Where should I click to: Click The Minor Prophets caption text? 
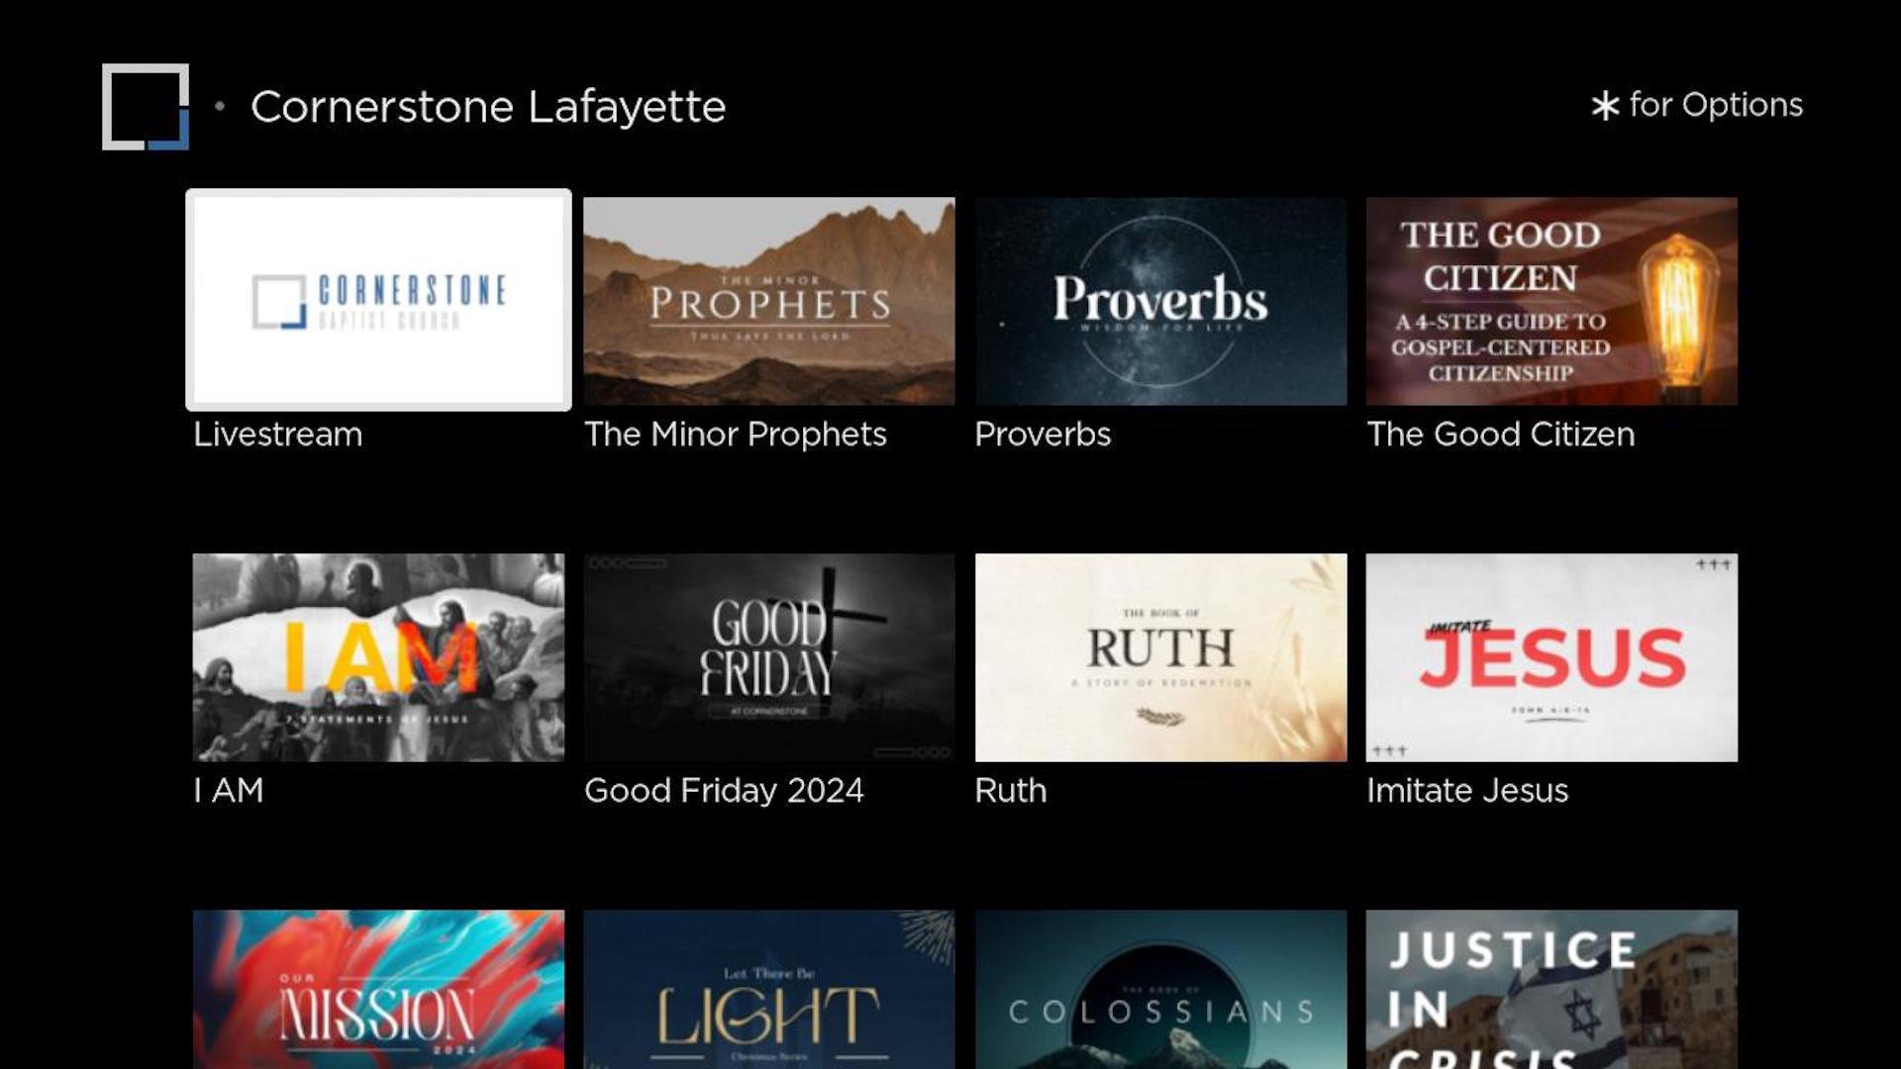point(736,435)
